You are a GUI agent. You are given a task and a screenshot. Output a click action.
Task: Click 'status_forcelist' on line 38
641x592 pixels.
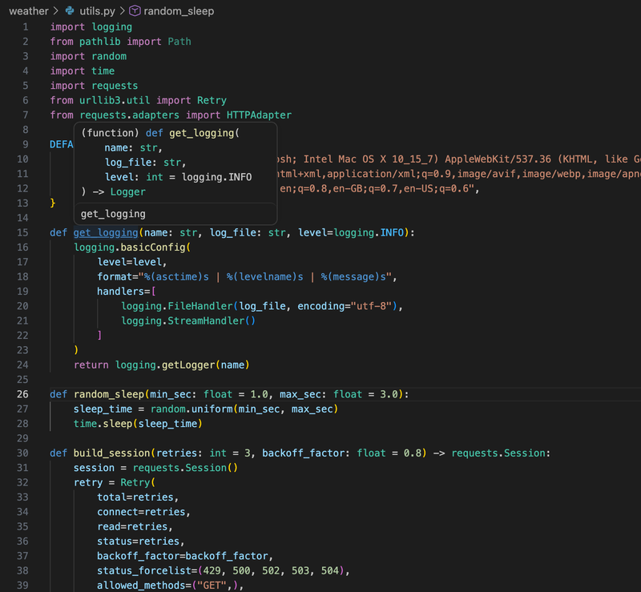[x=144, y=570]
